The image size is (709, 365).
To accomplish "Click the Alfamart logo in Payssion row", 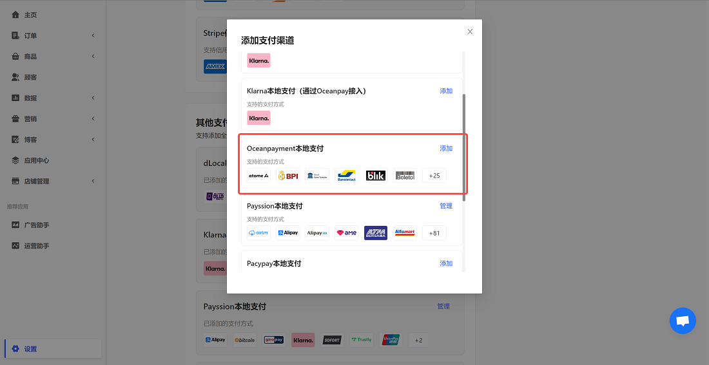I will tap(405, 233).
